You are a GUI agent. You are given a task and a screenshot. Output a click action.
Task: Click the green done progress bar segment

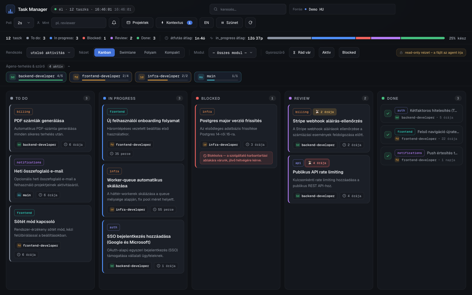point(423,38)
